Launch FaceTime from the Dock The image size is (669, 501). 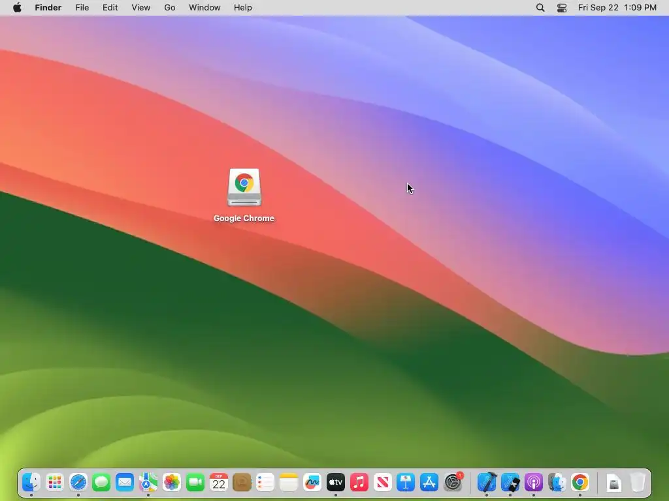[195, 482]
